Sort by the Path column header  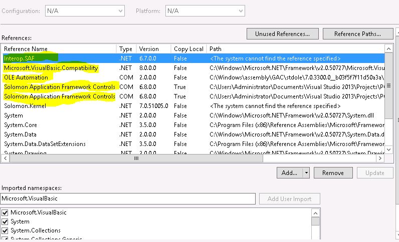click(x=295, y=49)
